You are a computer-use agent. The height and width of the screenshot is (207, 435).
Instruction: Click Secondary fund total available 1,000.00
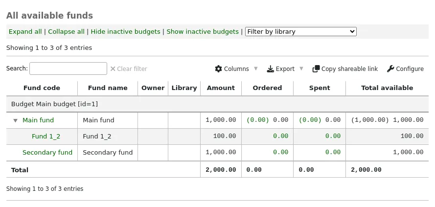tap(408, 152)
